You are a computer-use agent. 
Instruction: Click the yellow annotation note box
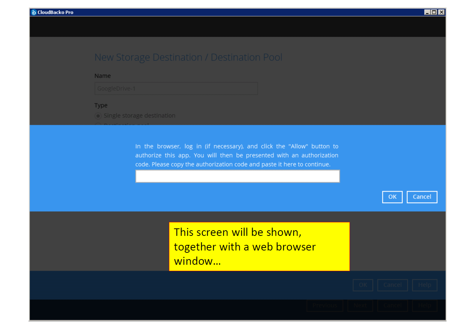259,247
